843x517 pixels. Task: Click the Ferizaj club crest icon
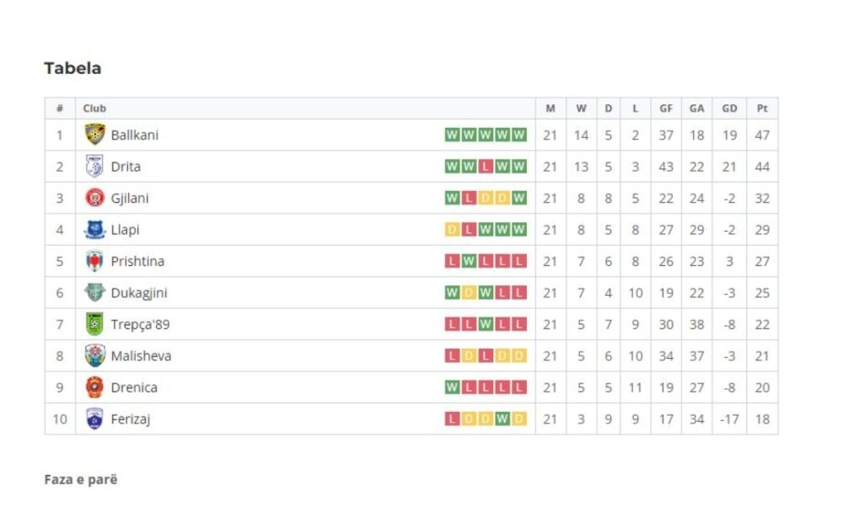[94, 418]
